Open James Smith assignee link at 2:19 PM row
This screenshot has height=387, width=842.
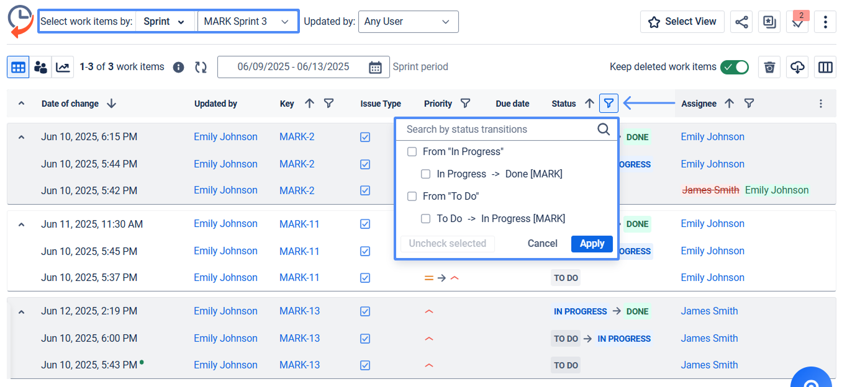[x=709, y=311]
